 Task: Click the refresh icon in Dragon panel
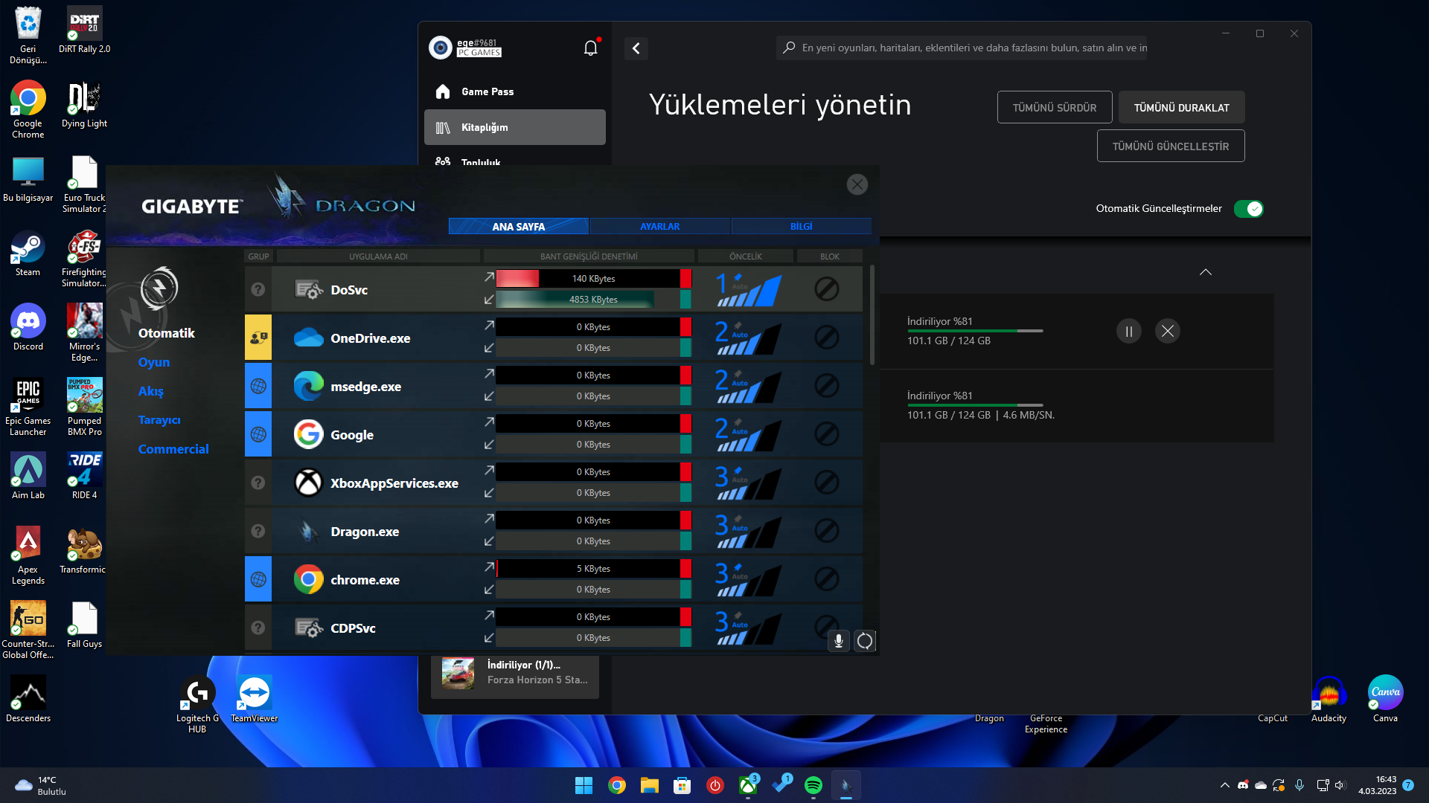coord(865,641)
